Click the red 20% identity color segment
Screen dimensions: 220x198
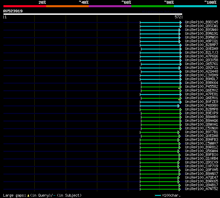pyautogui.click(x=25, y=6)
